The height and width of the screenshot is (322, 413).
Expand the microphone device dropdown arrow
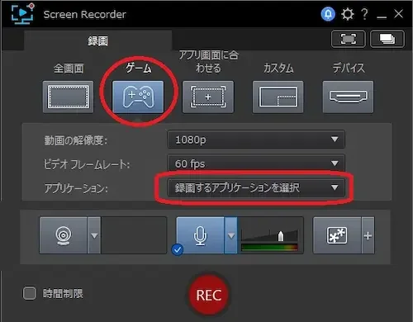tap(231, 235)
